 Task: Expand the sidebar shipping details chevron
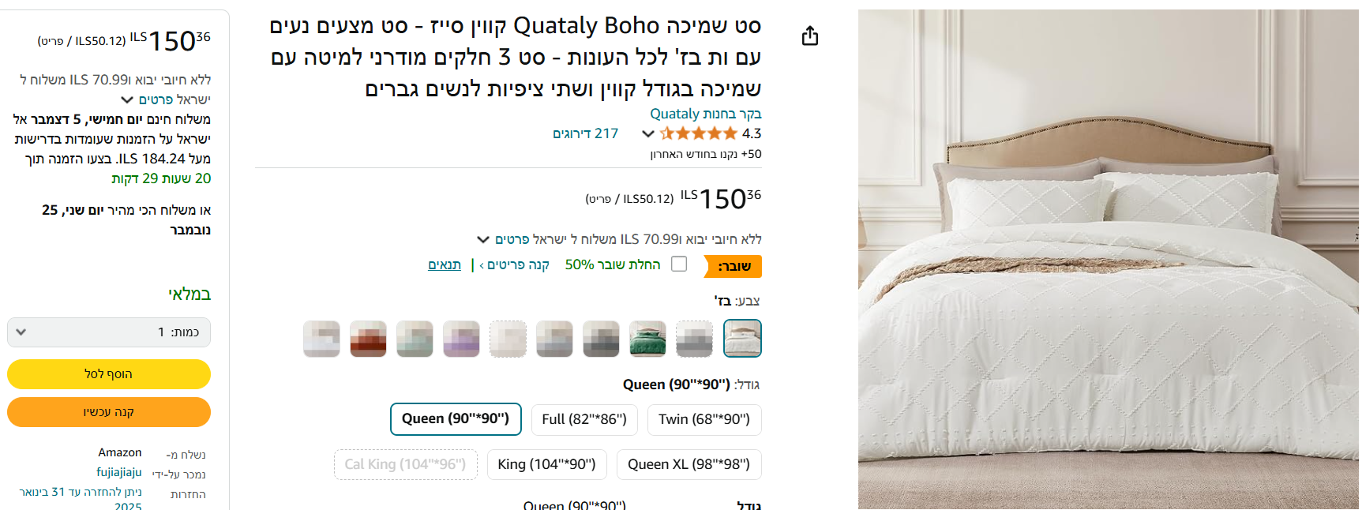click(x=127, y=99)
